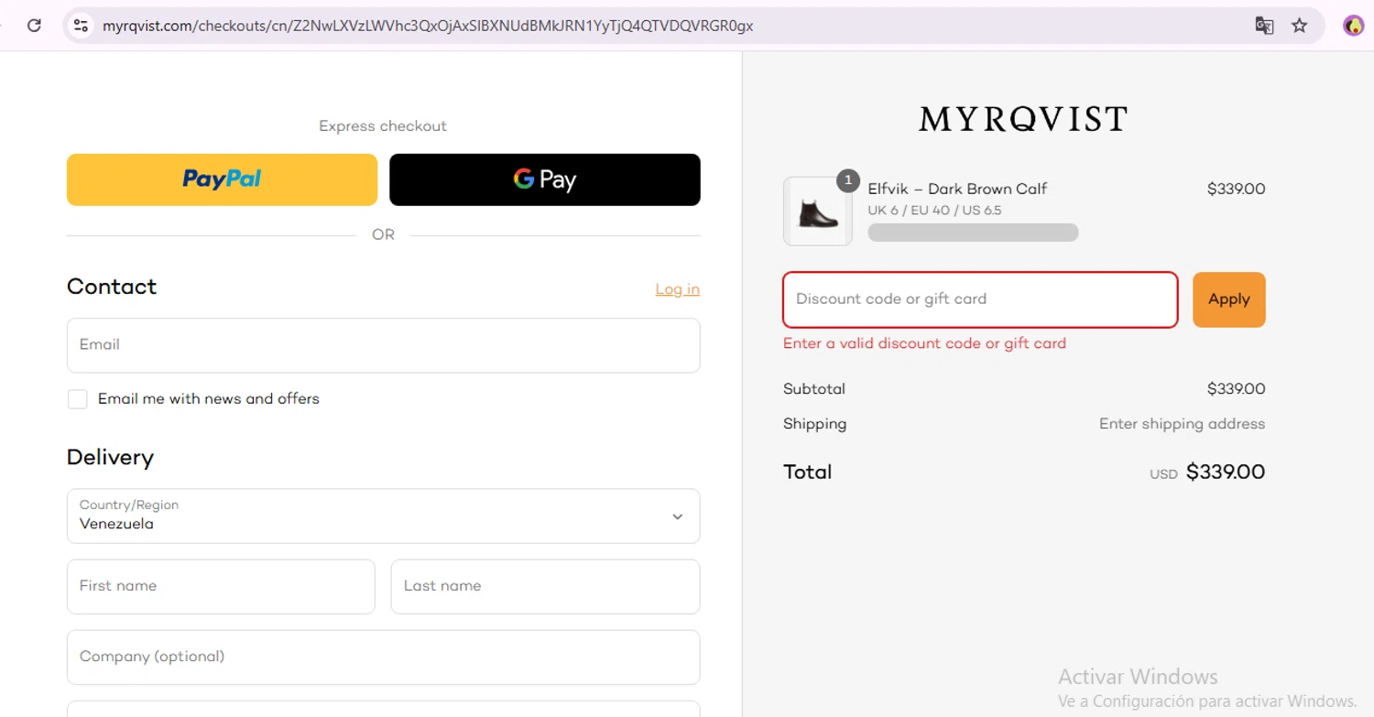
Task: Click the total amount $339.00 beside USD
Action: [1226, 473]
